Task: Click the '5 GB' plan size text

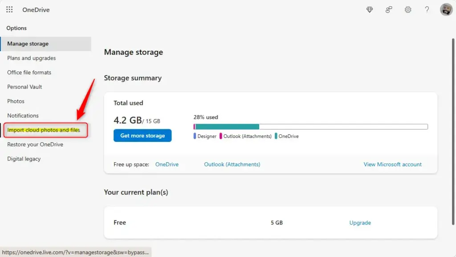Action: [x=277, y=223]
